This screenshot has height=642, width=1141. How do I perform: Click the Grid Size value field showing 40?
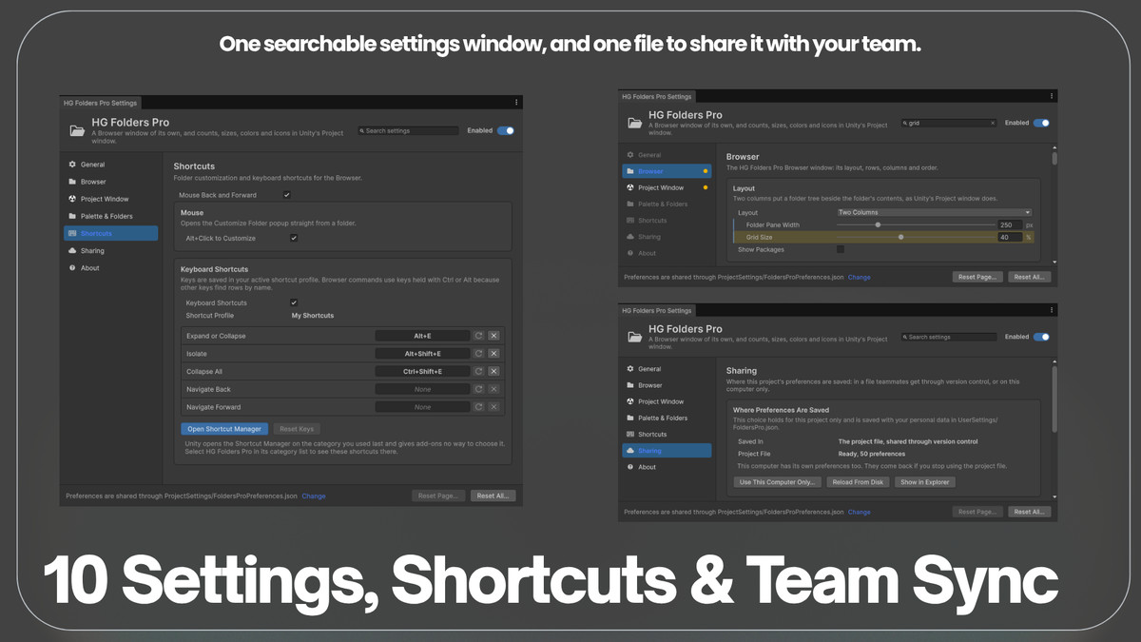[1008, 237]
